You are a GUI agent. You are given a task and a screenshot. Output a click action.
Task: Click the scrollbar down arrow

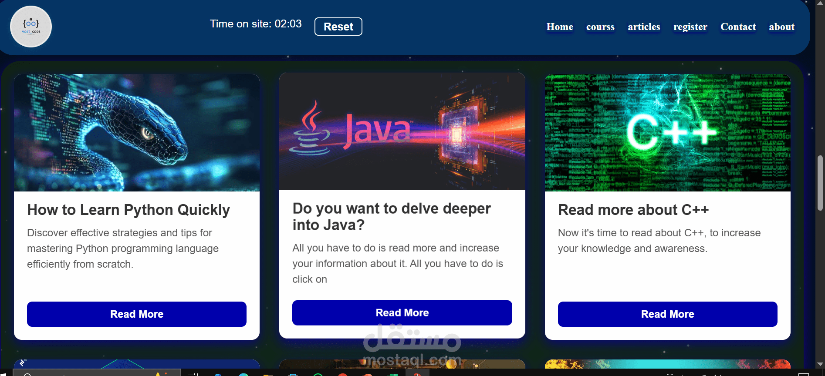pos(821,364)
